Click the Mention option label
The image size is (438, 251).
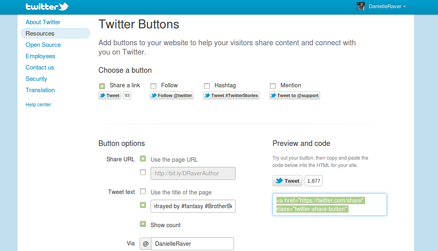pos(291,85)
